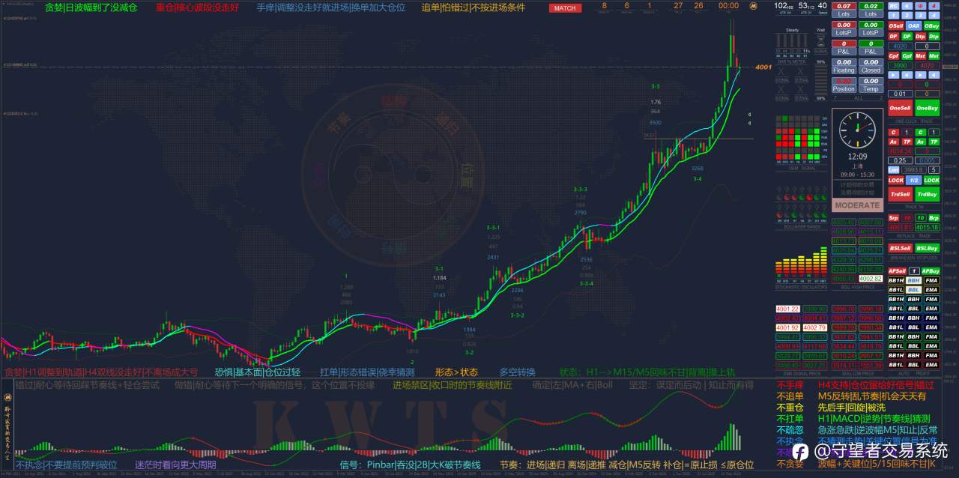The image size is (959, 478).
Task: Click the BSLSell breakeven stop button
Action: pos(901,249)
